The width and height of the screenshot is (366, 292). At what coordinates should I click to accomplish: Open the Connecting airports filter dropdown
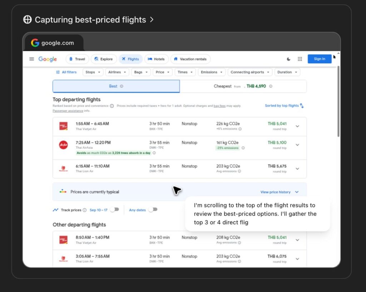(x=250, y=72)
